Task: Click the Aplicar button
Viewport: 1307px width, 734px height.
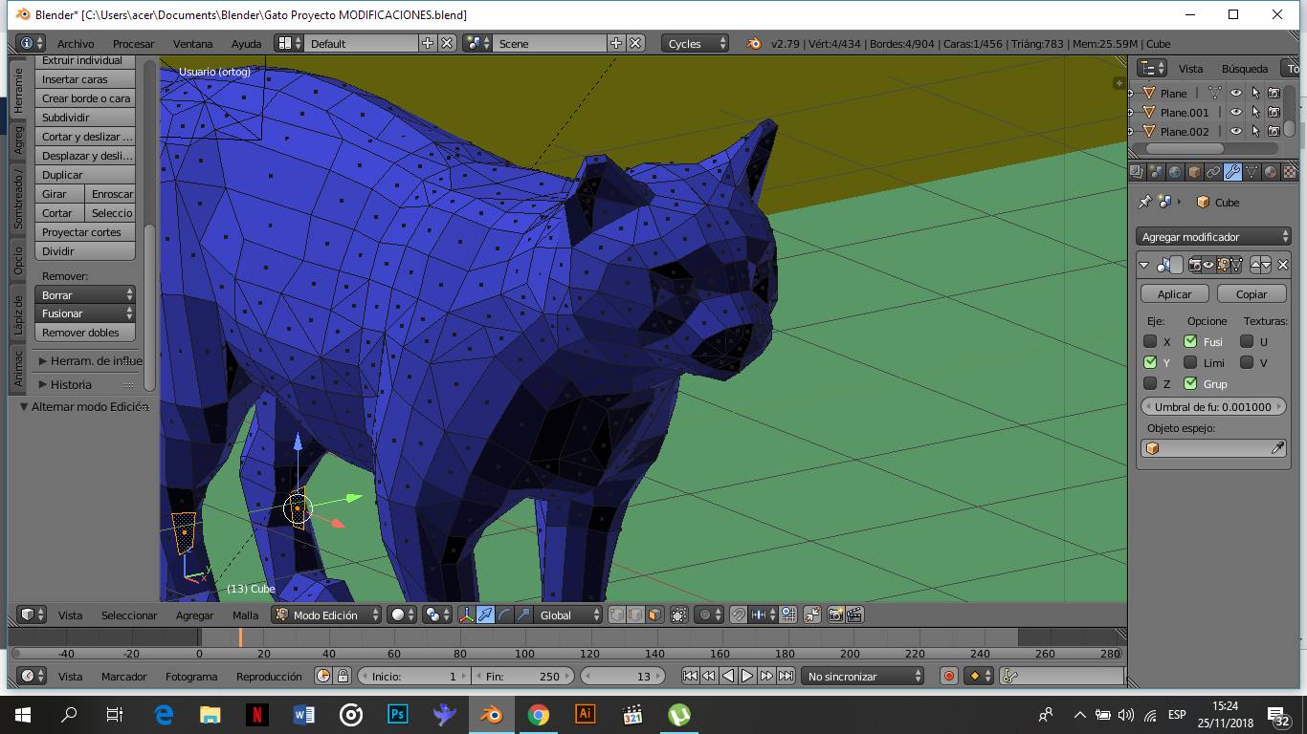Action: pos(1174,293)
